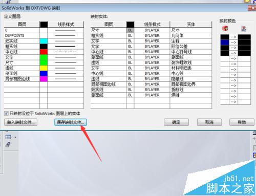Image resolution: width=256 pixels, height=196 pixels.
Task: Click the BL color cell in the 几何体 row
Action: point(130,35)
